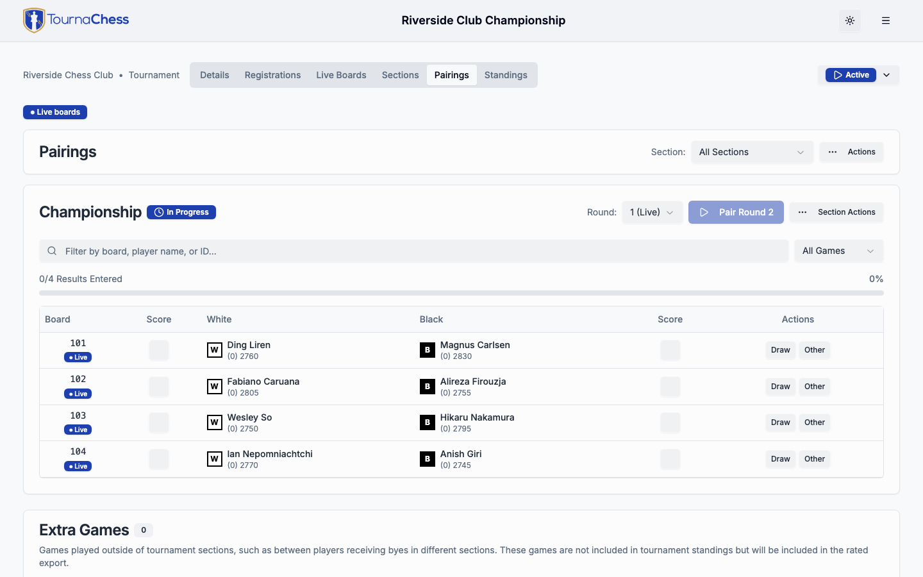Click player name Fabiano Caruana
This screenshot has height=577, width=923.
click(x=263, y=381)
